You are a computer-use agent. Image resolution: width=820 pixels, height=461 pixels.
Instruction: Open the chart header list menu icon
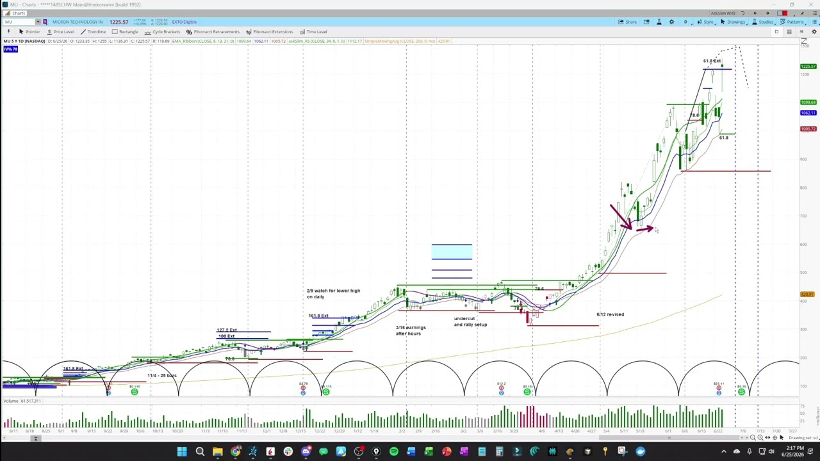tap(814, 22)
